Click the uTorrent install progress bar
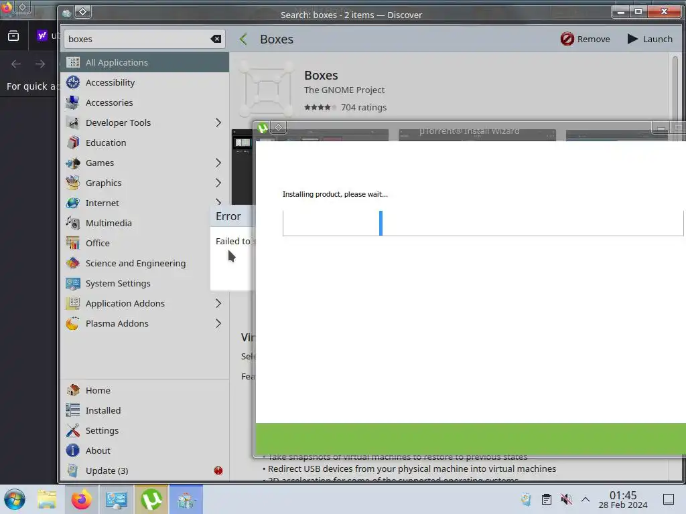This screenshot has width=686, height=514. 483,224
